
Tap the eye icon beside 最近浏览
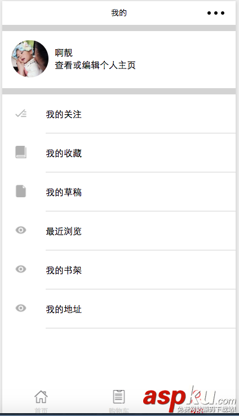(x=21, y=230)
